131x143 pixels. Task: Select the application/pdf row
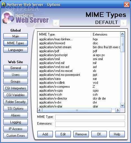click(79, 51)
